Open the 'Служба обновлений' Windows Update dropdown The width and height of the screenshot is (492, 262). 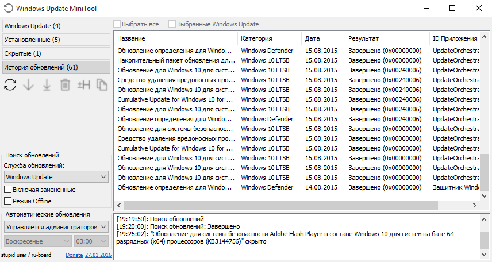[56, 177]
